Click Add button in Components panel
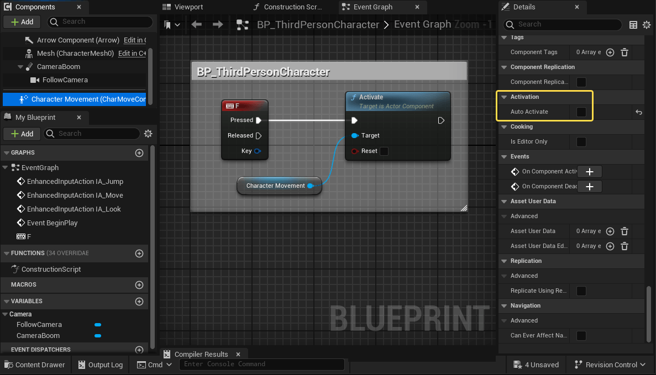656x375 pixels. [22, 22]
